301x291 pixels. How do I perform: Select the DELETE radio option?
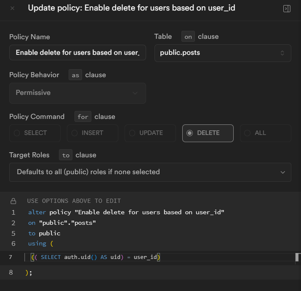[208, 133]
